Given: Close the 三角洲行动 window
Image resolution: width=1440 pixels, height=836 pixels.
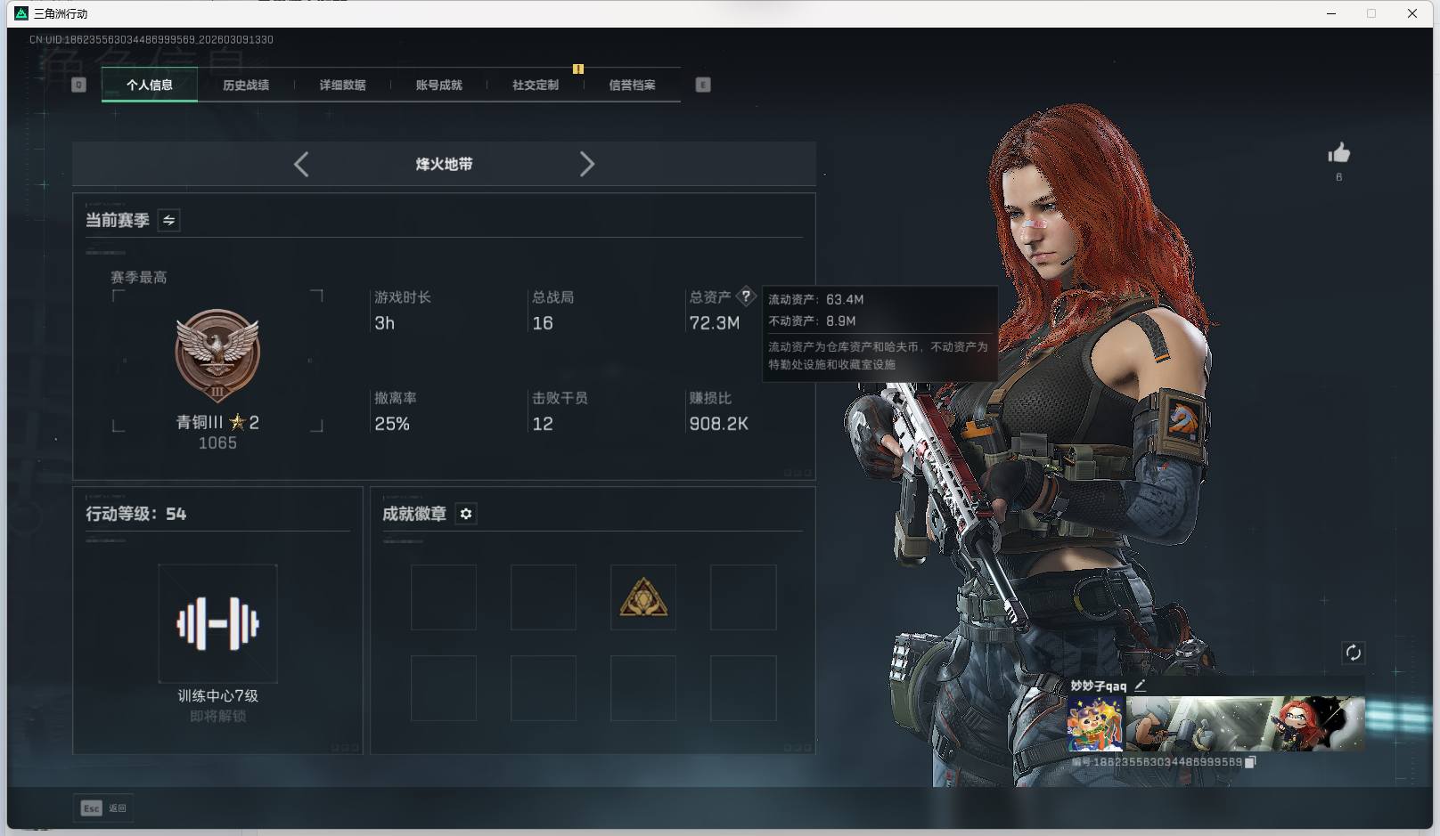Looking at the screenshot, I should (1412, 13).
